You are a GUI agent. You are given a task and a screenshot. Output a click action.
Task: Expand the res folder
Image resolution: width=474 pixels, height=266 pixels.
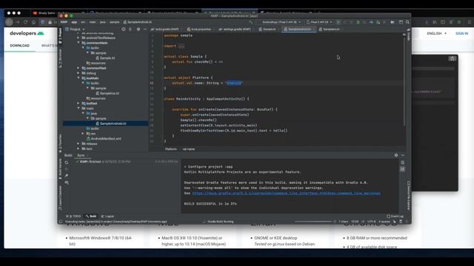point(83,133)
